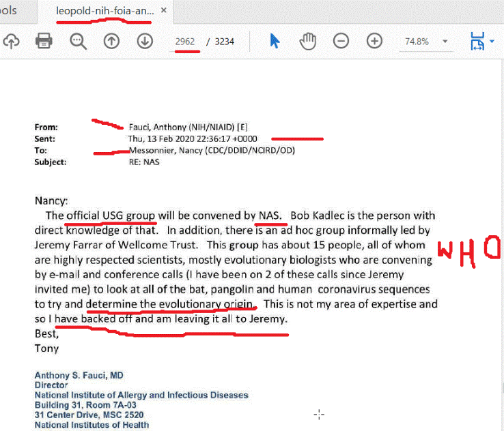Expand the fit page options arrow

click(492, 42)
